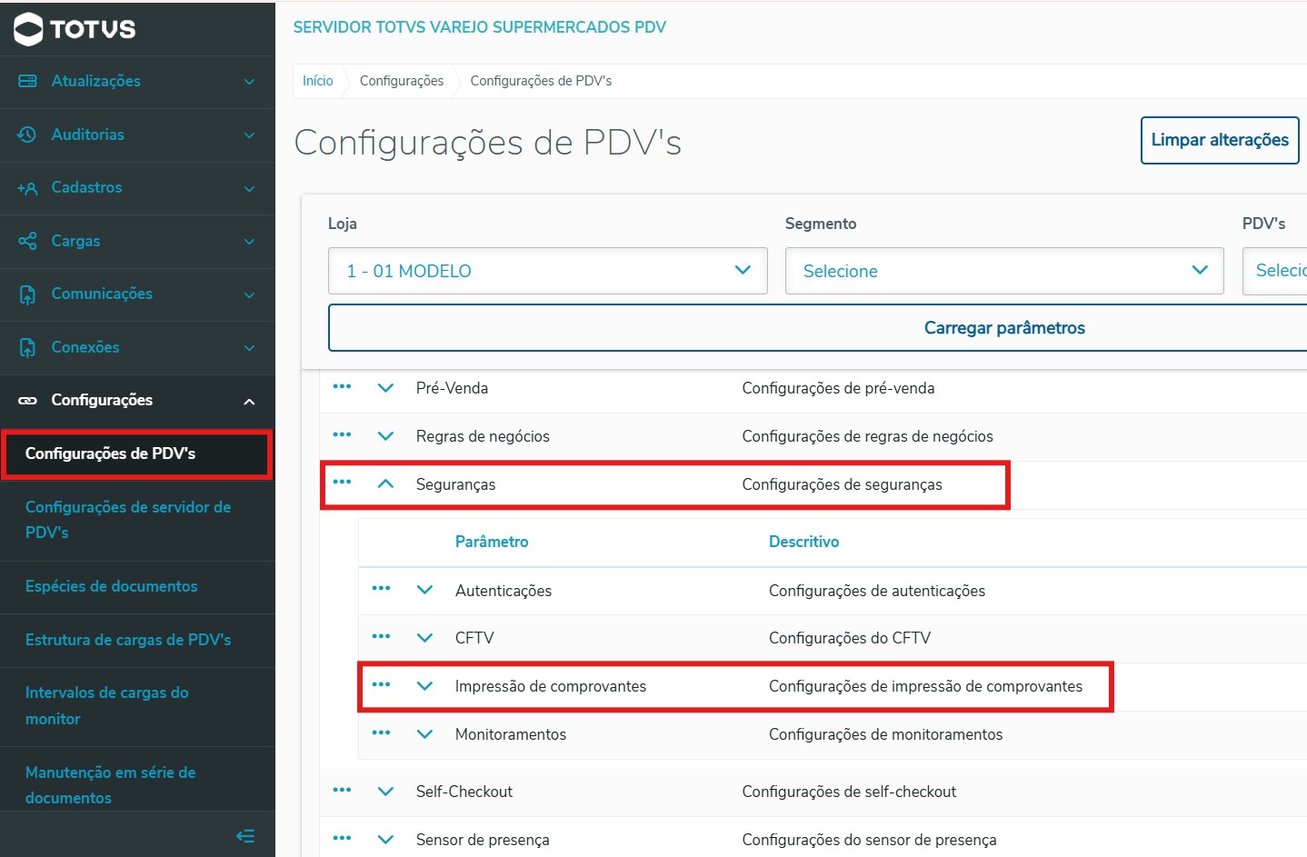Collapse the sidebar with the bottom arrow icon

[x=245, y=835]
